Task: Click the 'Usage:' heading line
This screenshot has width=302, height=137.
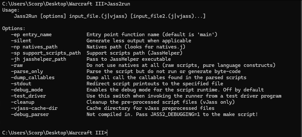Action: point(11,10)
